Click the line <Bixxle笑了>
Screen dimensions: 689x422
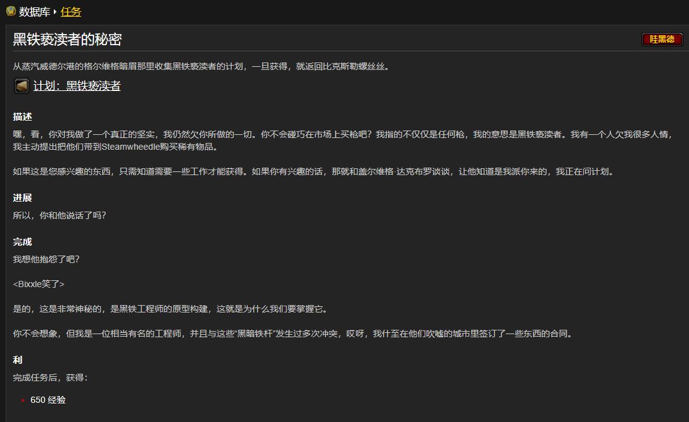(x=38, y=284)
